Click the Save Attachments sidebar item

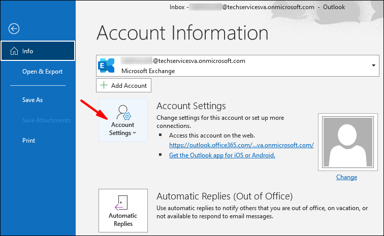[x=46, y=120]
